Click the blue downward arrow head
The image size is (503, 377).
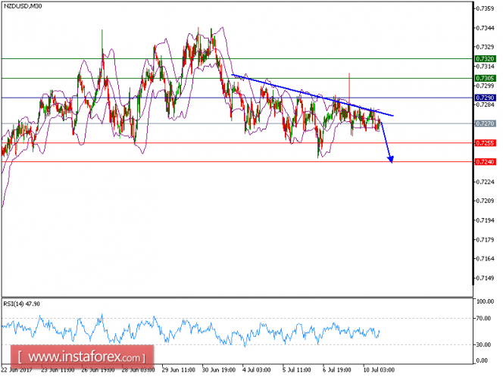coord(392,158)
